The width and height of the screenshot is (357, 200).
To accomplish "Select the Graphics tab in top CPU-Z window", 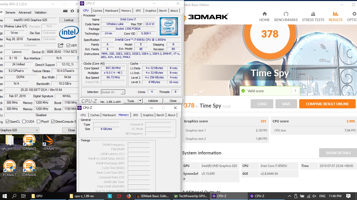I will 151,11.
